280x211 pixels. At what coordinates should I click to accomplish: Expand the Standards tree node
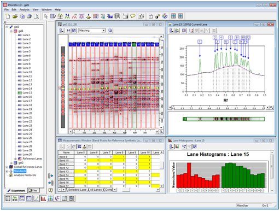tap(7, 171)
